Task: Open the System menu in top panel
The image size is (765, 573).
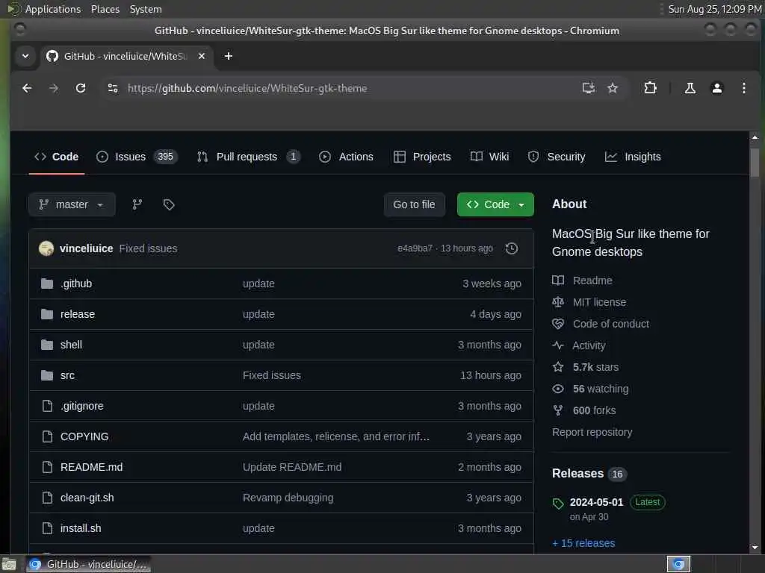Action: 146,9
